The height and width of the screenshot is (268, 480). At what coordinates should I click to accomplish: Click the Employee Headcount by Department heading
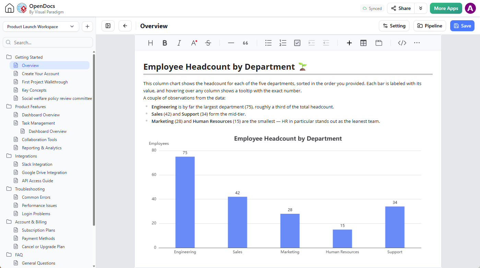click(x=219, y=67)
